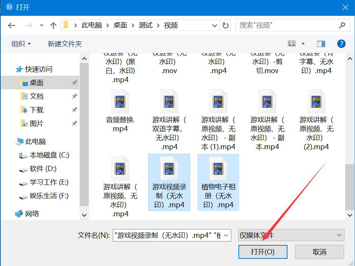The width and height of the screenshot is (355, 266).
Task: Select the (黑白，水印).mp4 file name
Action: pos(120,68)
